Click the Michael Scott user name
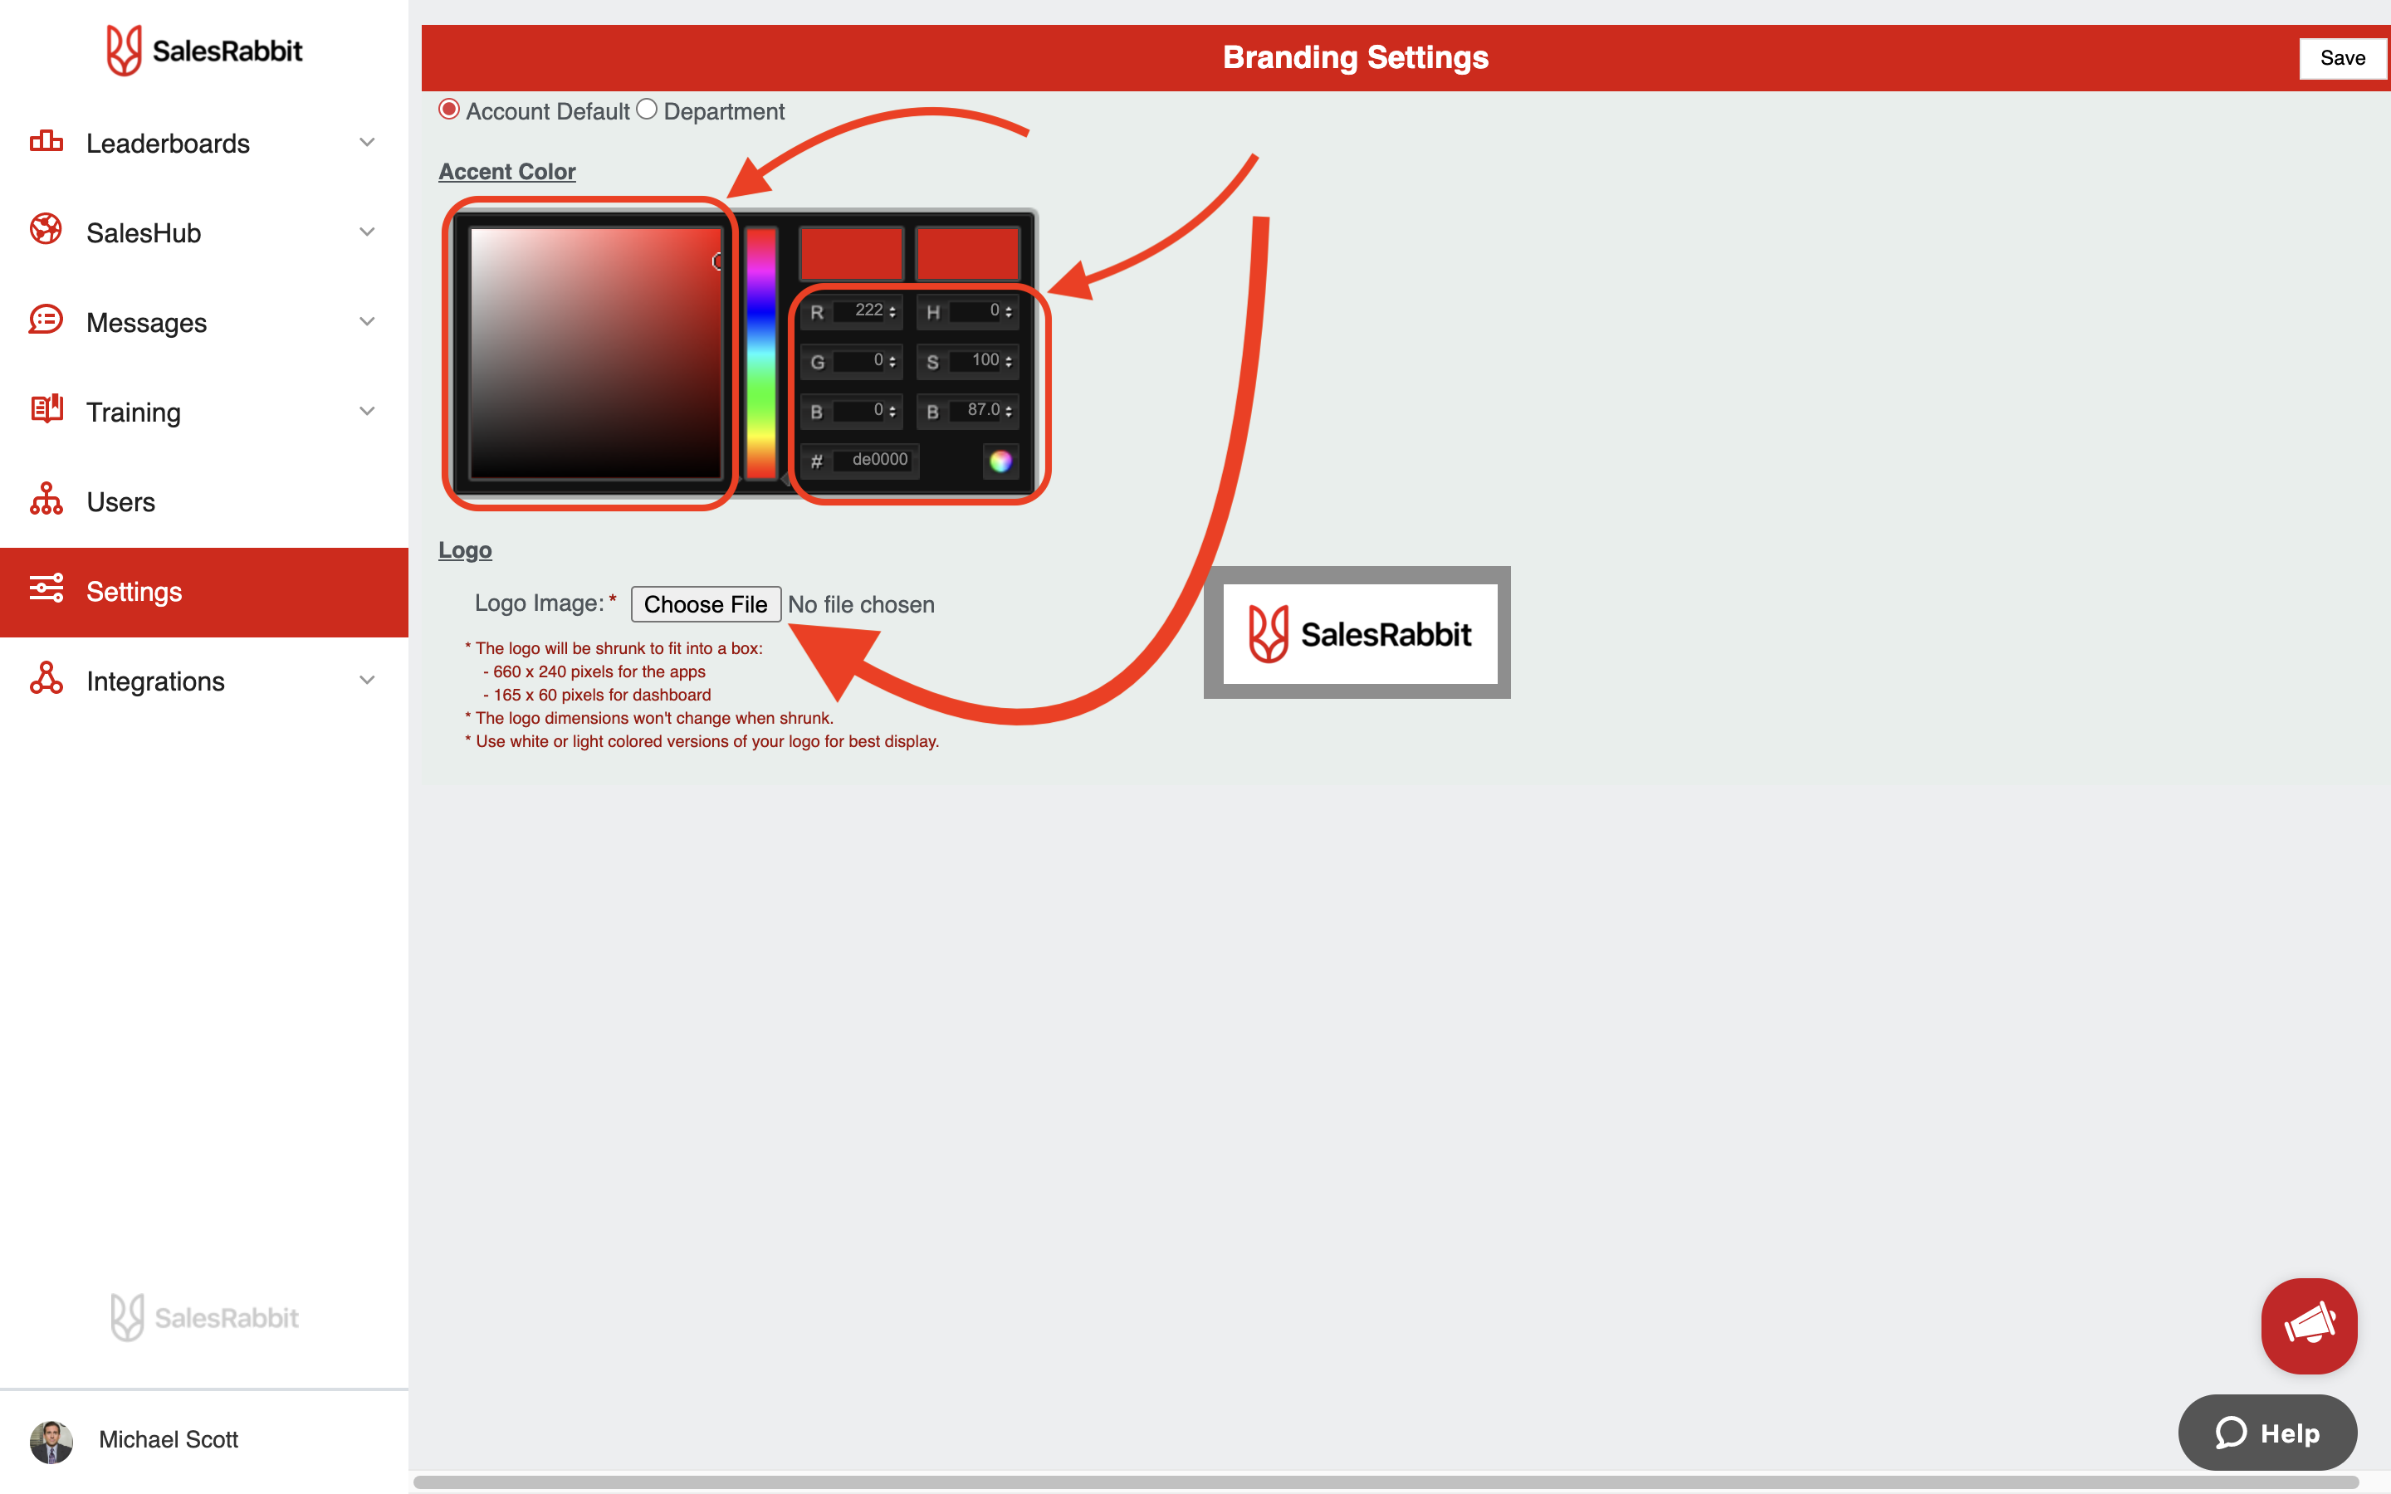2391x1494 pixels. pos(168,1440)
